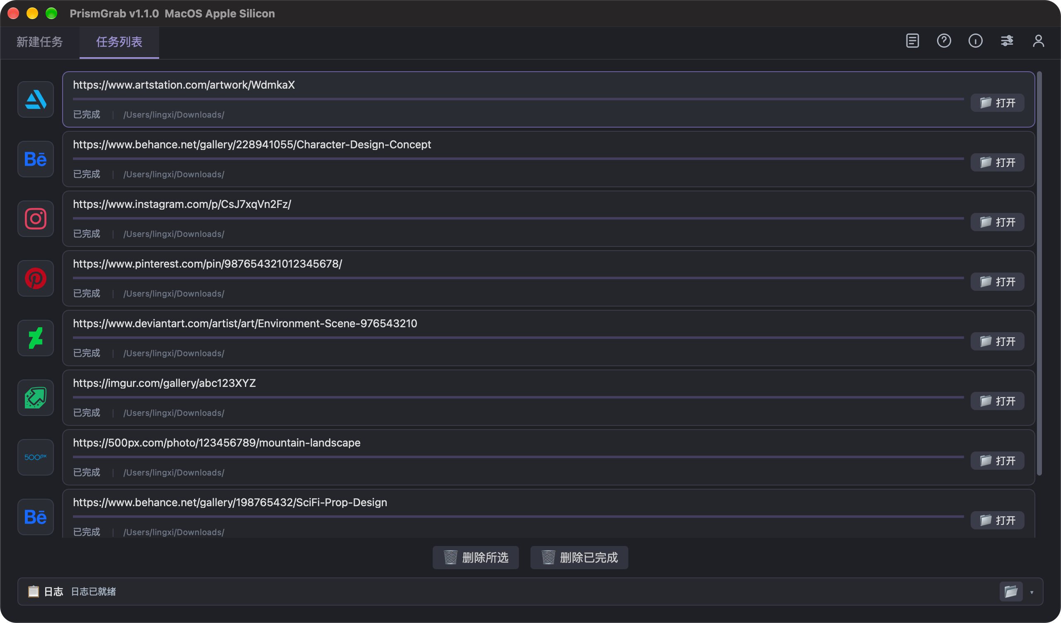The height and width of the screenshot is (623, 1061).
Task: Click the 日志已就绪 status text
Action: pos(93,592)
